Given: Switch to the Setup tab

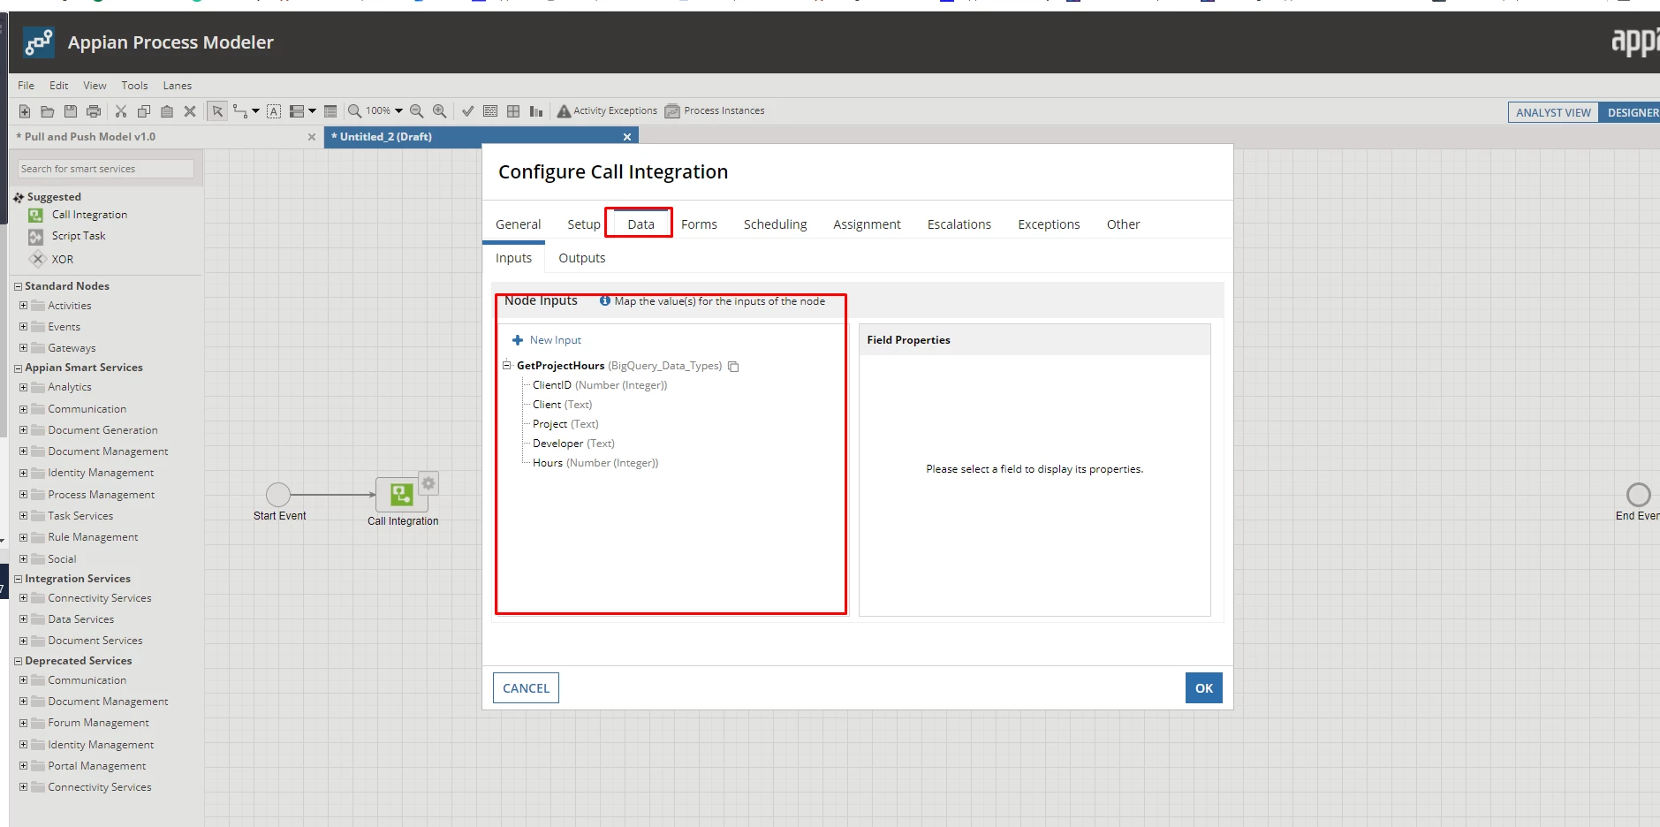Looking at the screenshot, I should [x=584, y=224].
